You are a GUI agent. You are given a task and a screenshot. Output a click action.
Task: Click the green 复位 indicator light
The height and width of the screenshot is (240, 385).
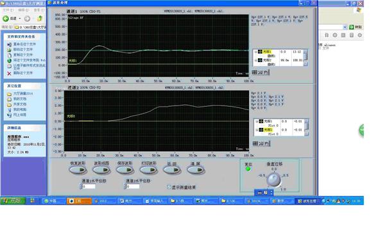click(248, 169)
